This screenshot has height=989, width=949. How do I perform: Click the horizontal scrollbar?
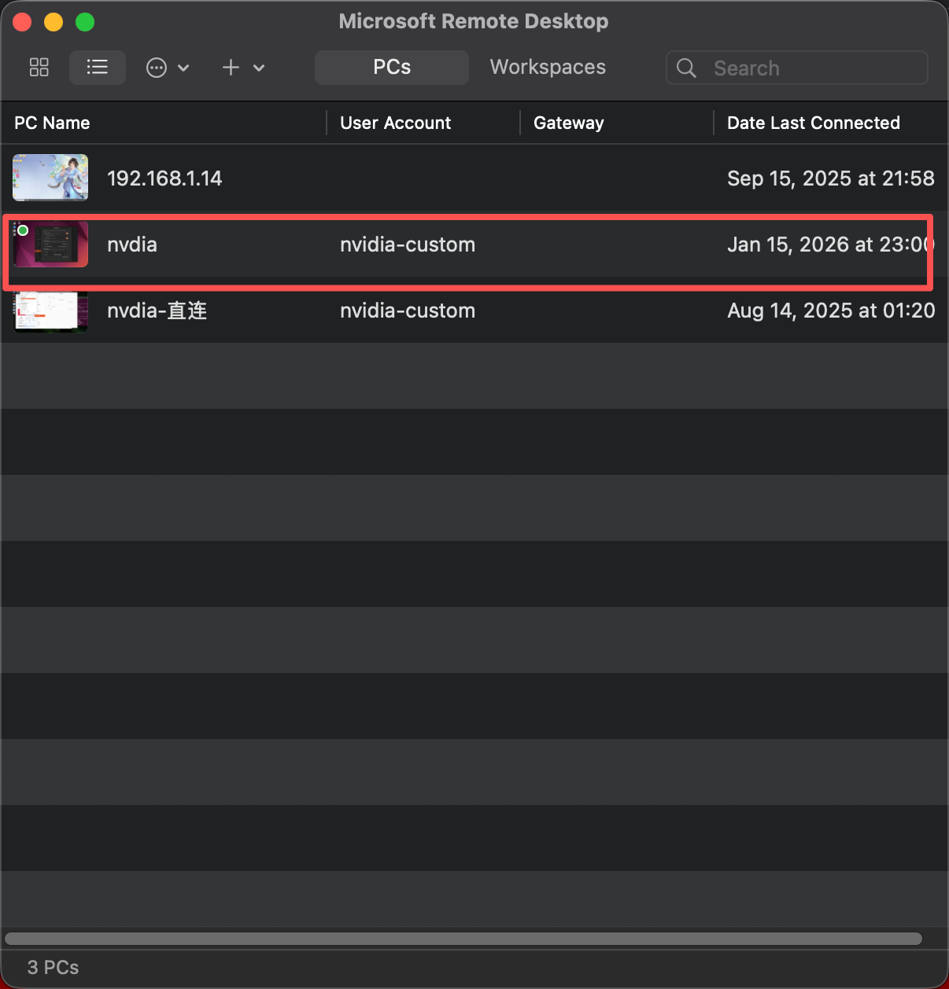point(463,939)
